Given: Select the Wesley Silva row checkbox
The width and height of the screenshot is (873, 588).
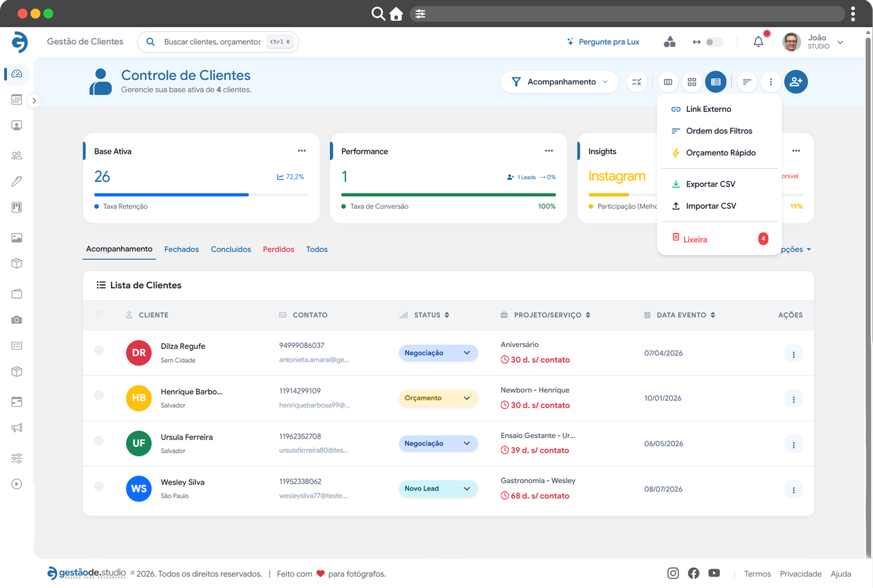Looking at the screenshot, I should (99, 486).
